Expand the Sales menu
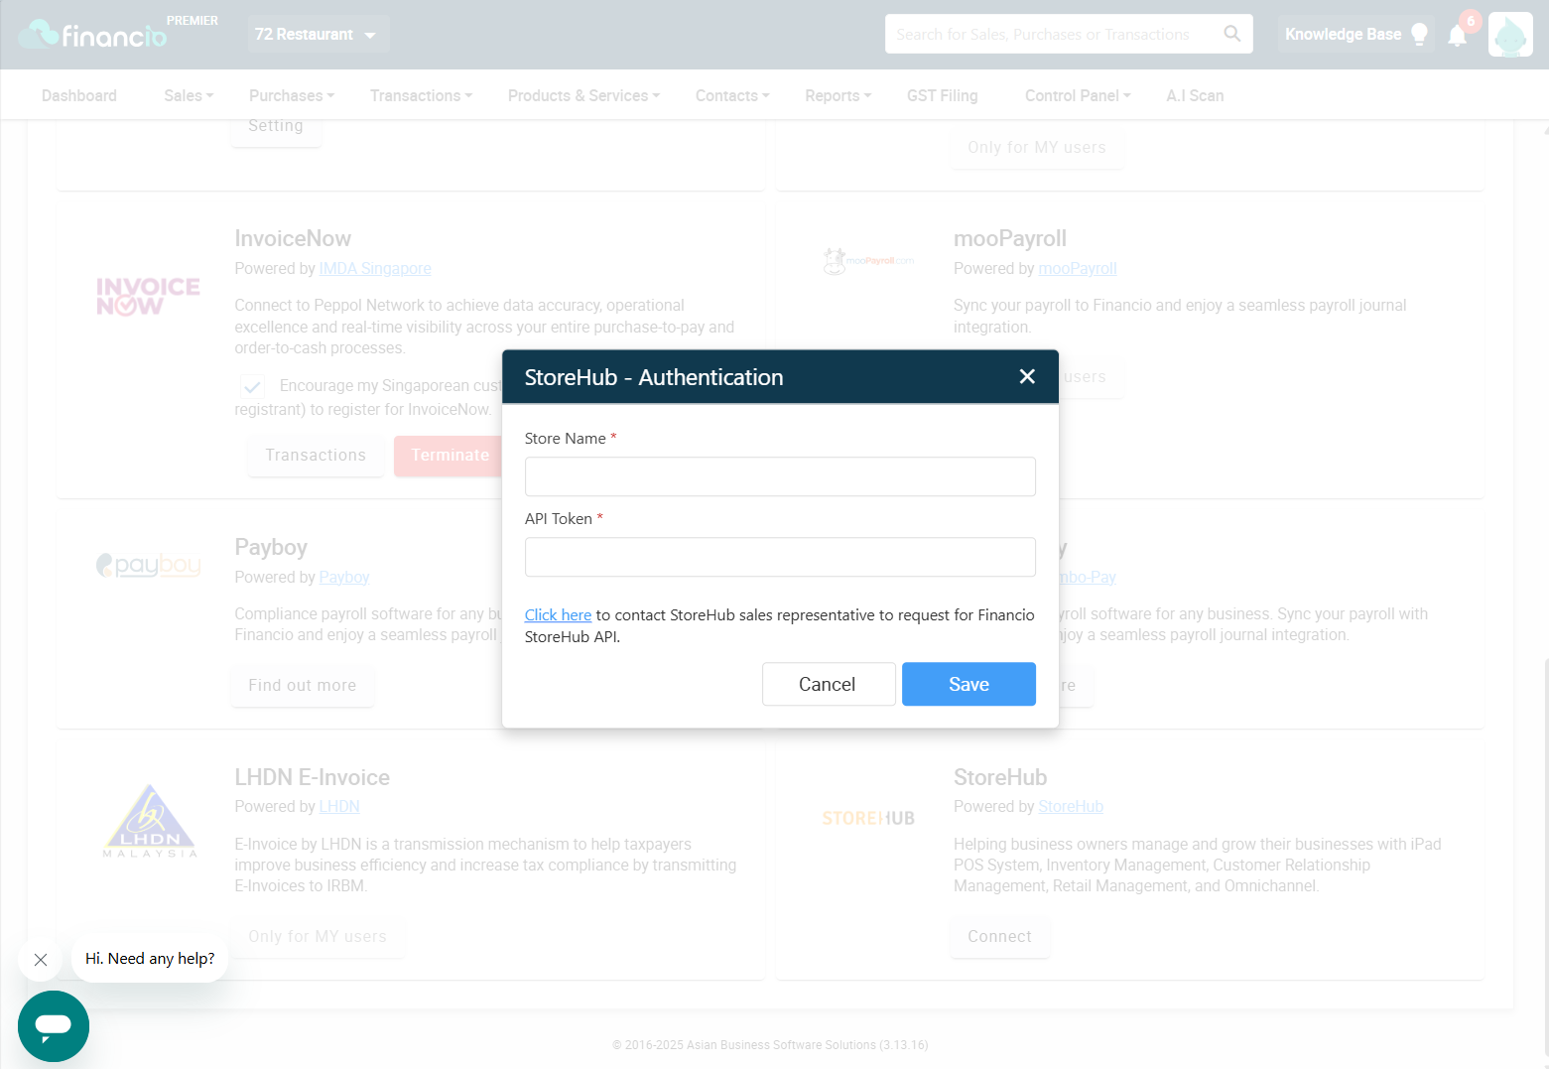 pos(189,95)
